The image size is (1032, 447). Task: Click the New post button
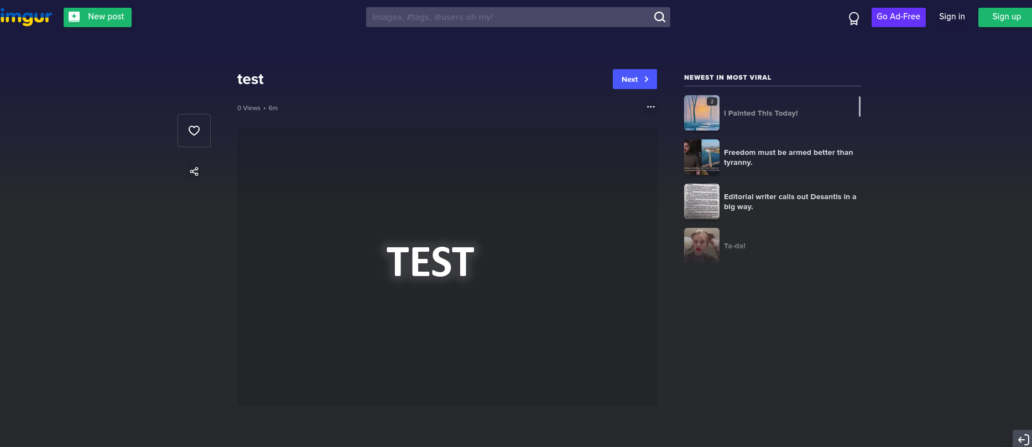[x=97, y=17]
